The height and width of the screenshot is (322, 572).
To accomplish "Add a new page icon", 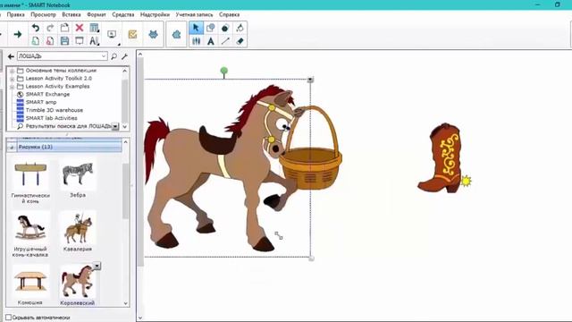I will coord(36,41).
